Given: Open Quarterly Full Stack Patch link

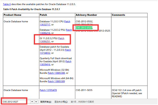Looking at the screenshot, I should coord(68,61).
